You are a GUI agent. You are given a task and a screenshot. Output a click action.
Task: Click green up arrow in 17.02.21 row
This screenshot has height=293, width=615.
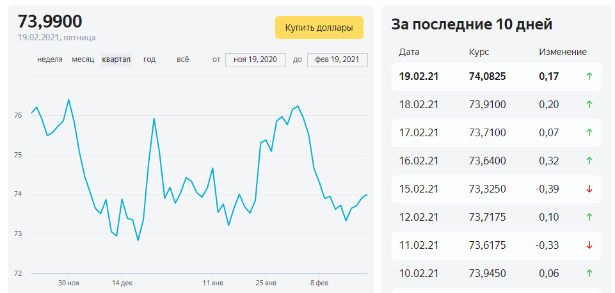(x=589, y=132)
